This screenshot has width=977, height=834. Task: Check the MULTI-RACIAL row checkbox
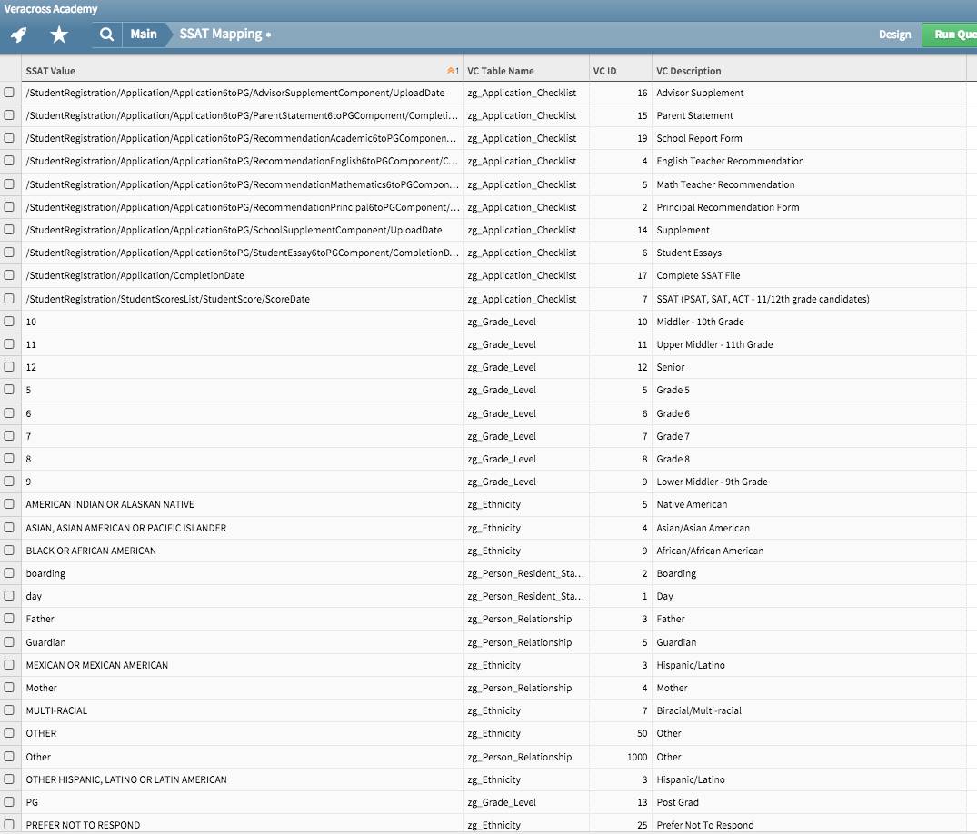pyautogui.click(x=9, y=710)
